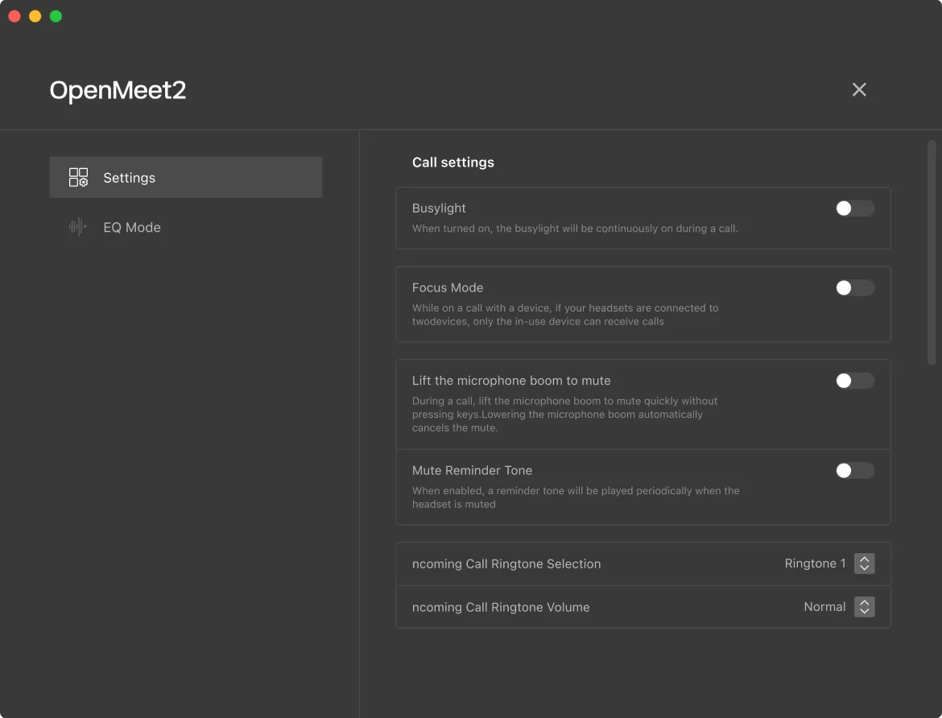Click the green fullscreen window button
Image resolution: width=942 pixels, height=718 pixels.
[56, 16]
